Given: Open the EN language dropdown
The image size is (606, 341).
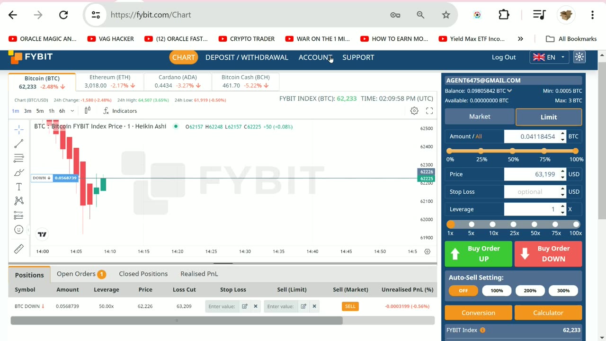Looking at the screenshot, I should [x=549, y=57].
